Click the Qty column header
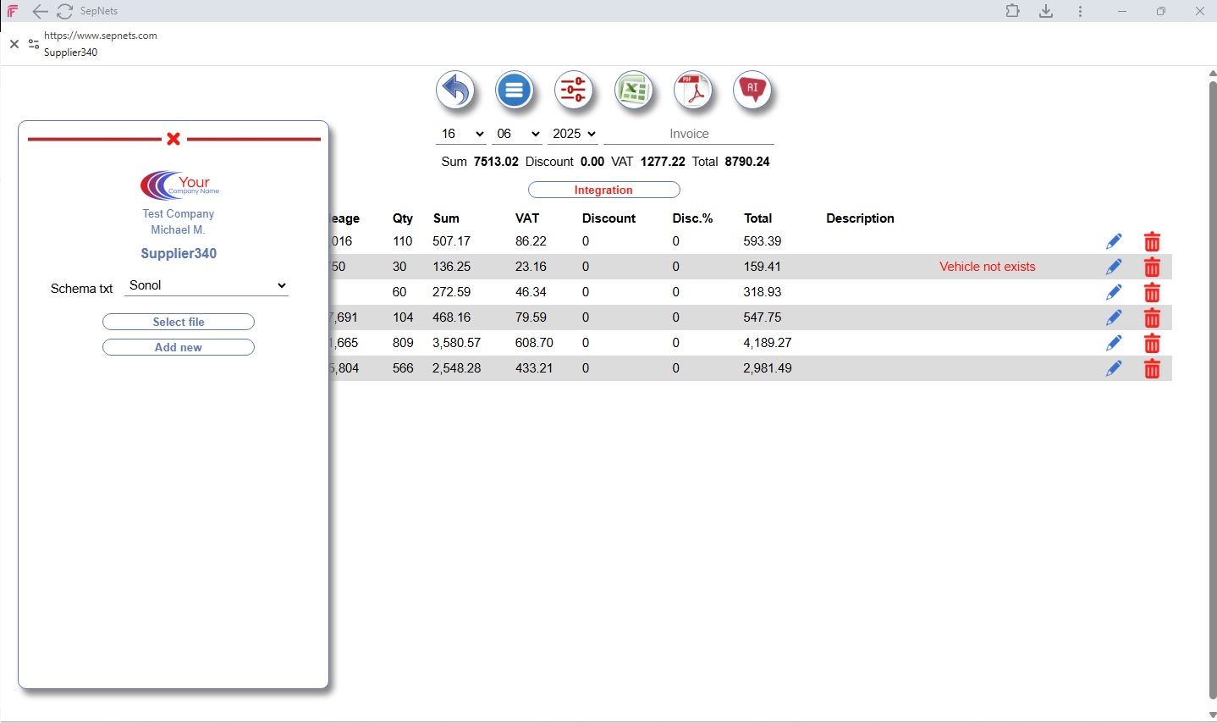 pyautogui.click(x=403, y=218)
